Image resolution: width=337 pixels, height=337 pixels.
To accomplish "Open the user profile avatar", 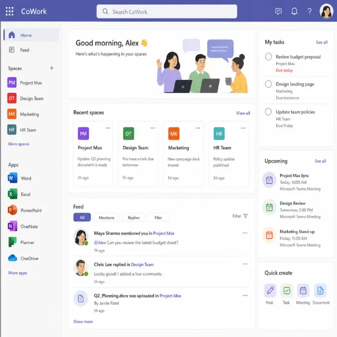I will click(x=326, y=11).
